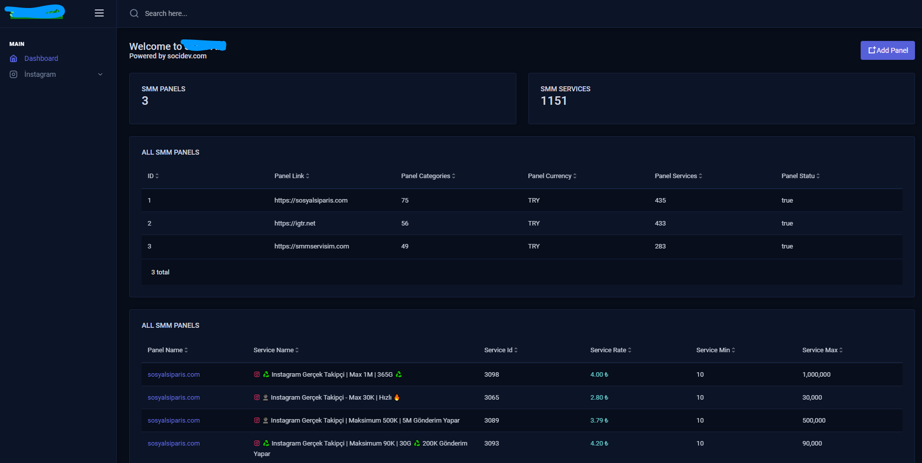This screenshot has height=463, width=922.
Task: Open Dashboard in sidebar
Action: pos(41,58)
